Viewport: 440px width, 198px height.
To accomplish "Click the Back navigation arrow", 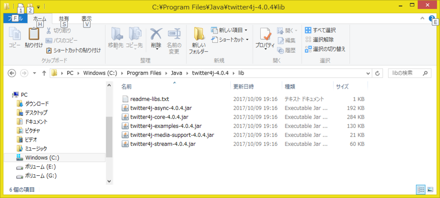I will [x=12, y=73].
